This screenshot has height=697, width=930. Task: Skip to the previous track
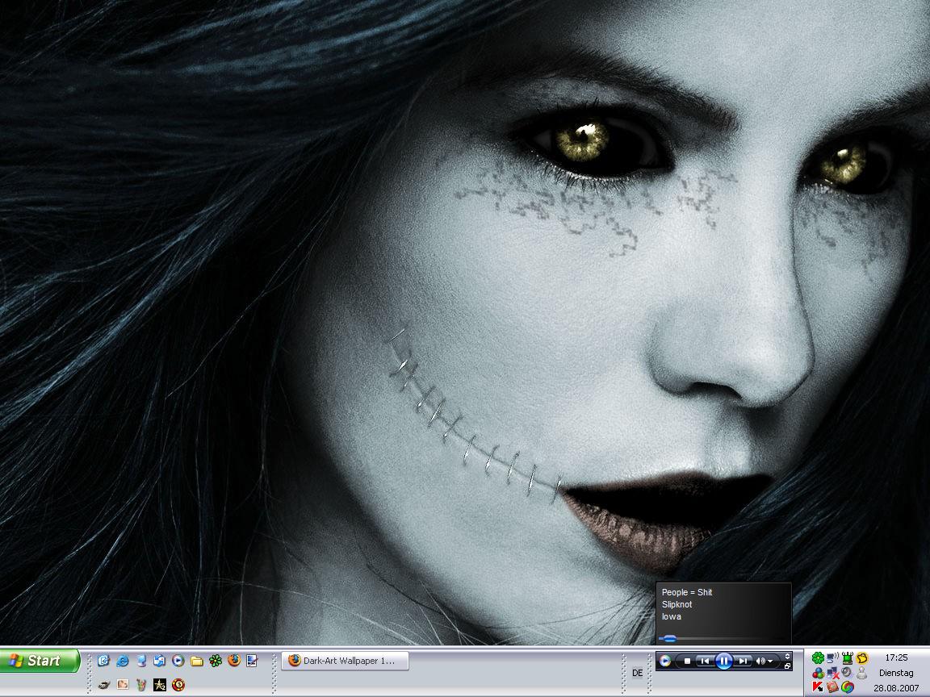click(x=705, y=661)
